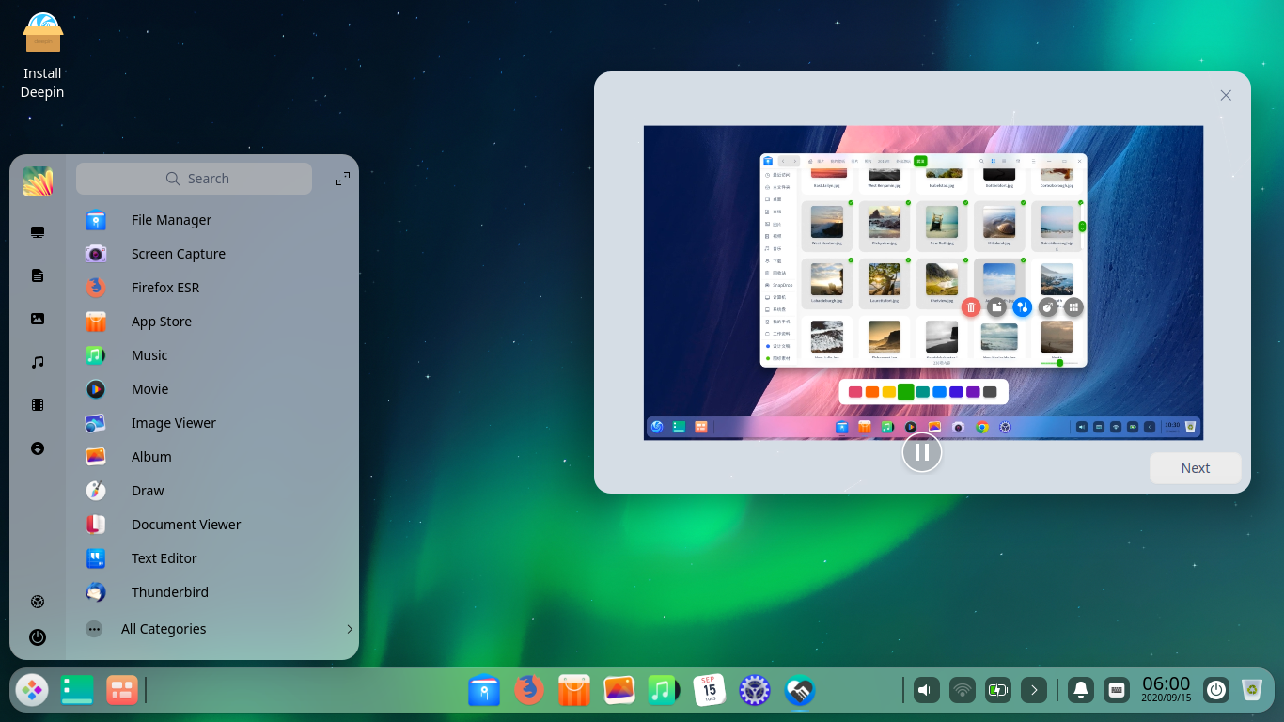Toggle the onscreen keyboard tray icon
The image size is (1284, 722).
coord(1117,691)
